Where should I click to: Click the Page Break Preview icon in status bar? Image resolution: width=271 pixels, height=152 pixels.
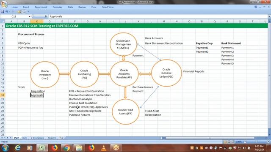pos(233,142)
